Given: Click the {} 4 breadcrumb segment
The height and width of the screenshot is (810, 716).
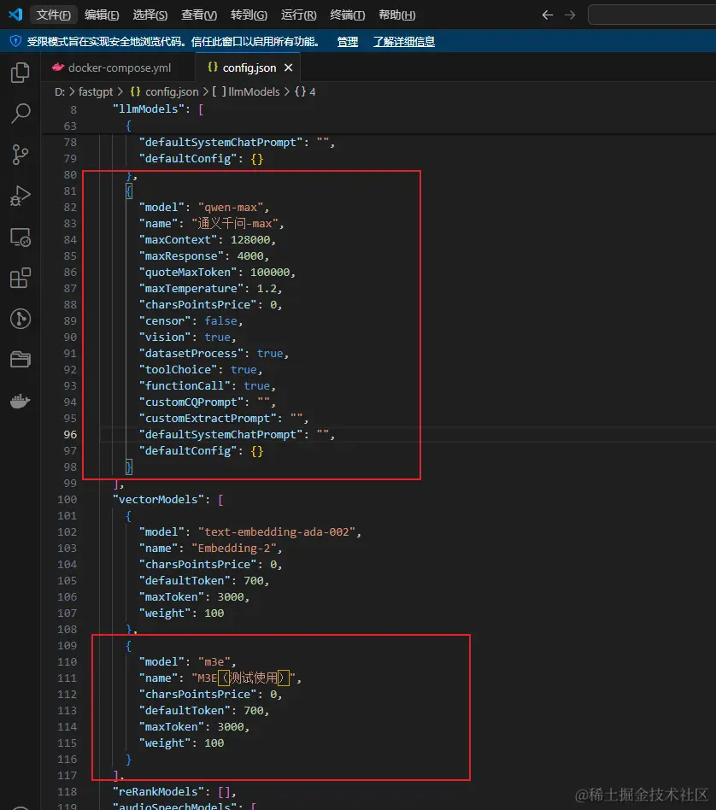Looking at the screenshot, I should point(305,92).
